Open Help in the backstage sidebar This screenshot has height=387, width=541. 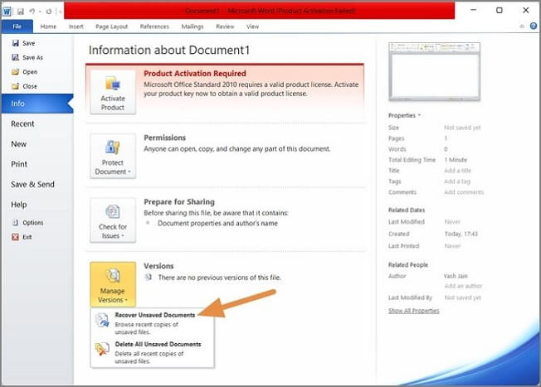tap(37, 205)
